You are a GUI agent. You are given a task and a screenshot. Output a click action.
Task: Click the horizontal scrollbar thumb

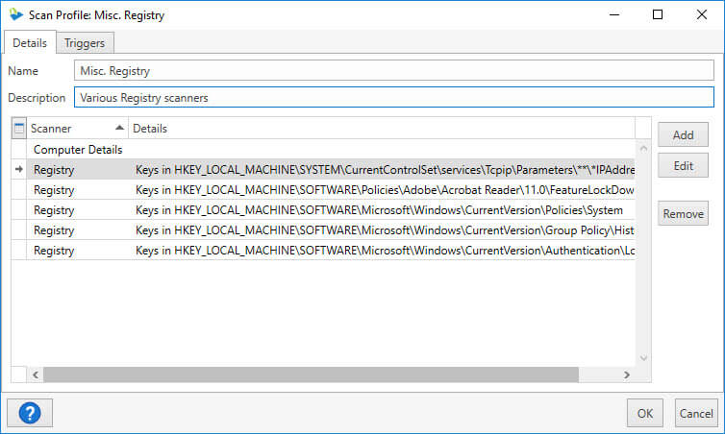(311, 374)
